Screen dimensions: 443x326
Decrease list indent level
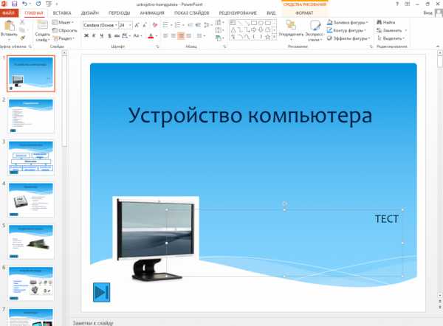[190, 25]
